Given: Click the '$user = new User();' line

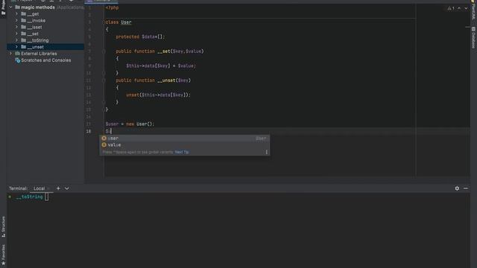Looking at the screenshot, I should click(x=130, y=124).
